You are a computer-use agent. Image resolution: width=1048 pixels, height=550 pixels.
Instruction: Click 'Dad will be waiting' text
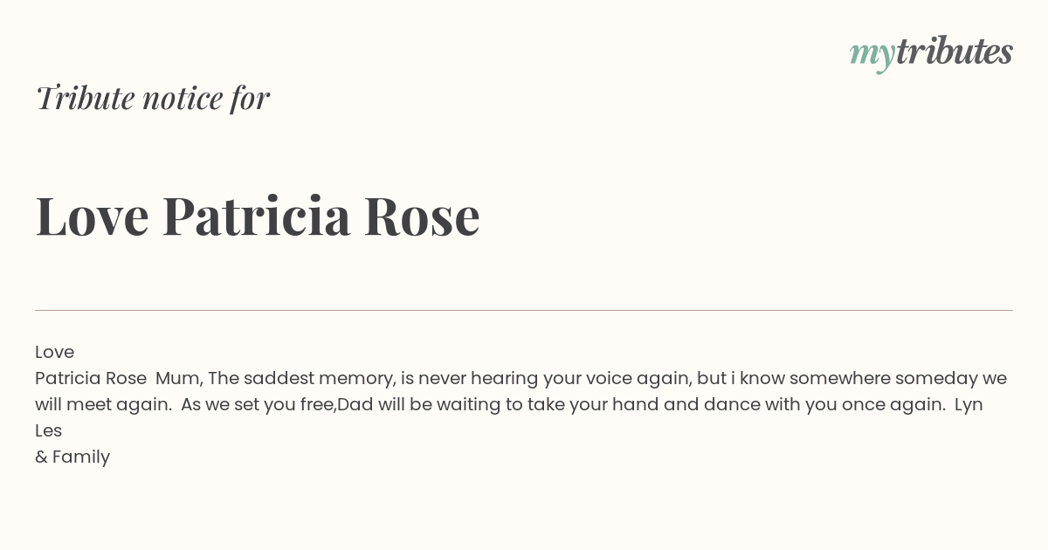click(423, 405)
